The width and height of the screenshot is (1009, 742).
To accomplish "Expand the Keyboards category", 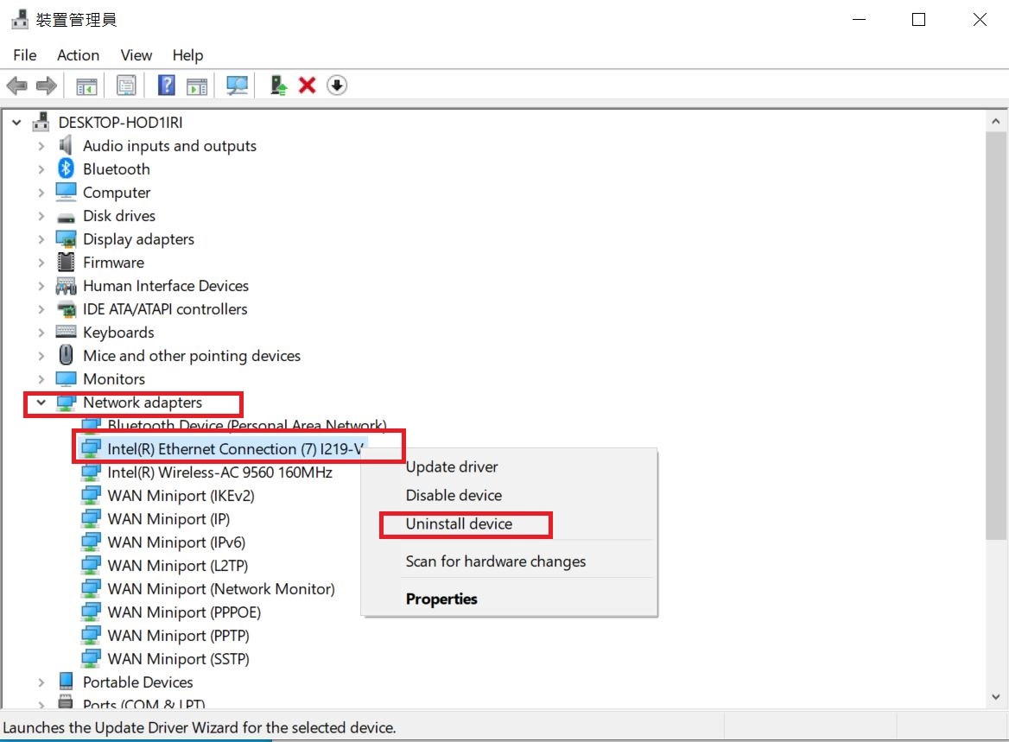I will (41, 333).
